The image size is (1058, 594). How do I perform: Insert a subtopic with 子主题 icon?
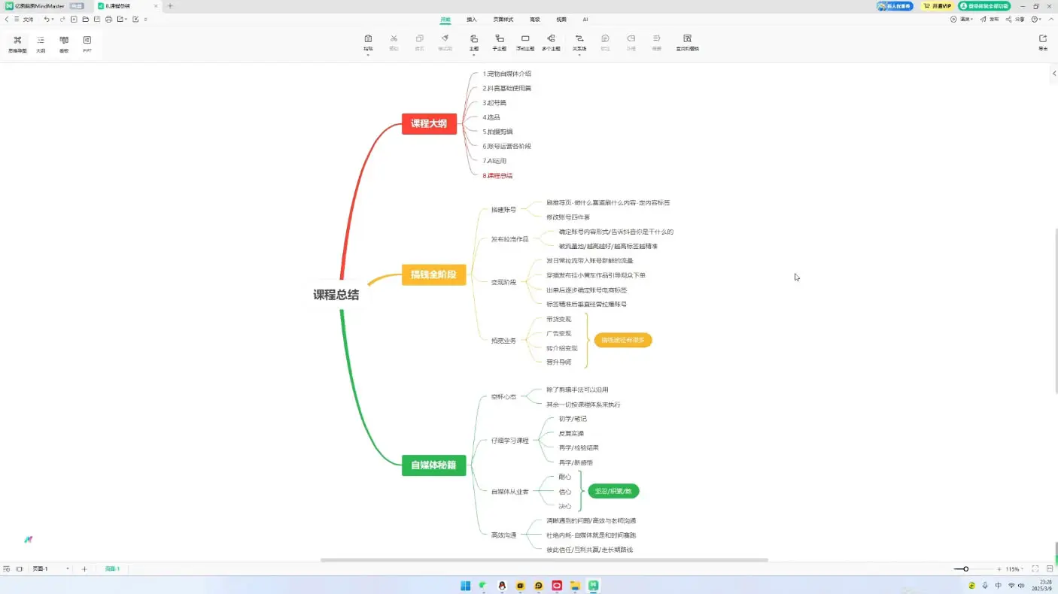click(499, 42)
